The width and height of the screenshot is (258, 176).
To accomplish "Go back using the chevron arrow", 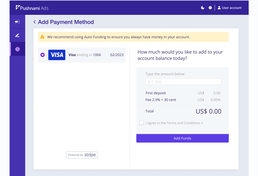I will (x=35, y=22).
